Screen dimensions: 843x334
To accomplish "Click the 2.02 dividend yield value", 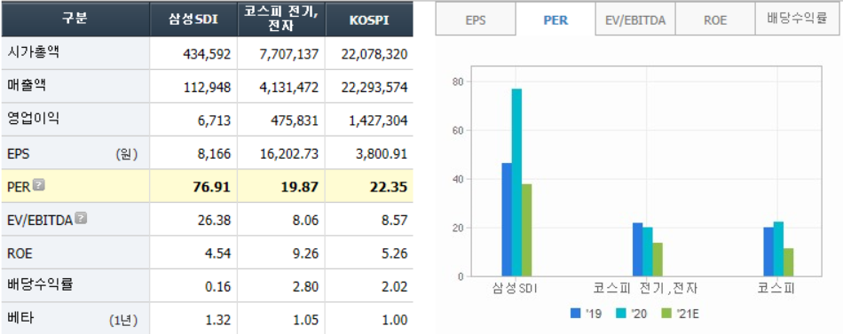I will (395, 287).
